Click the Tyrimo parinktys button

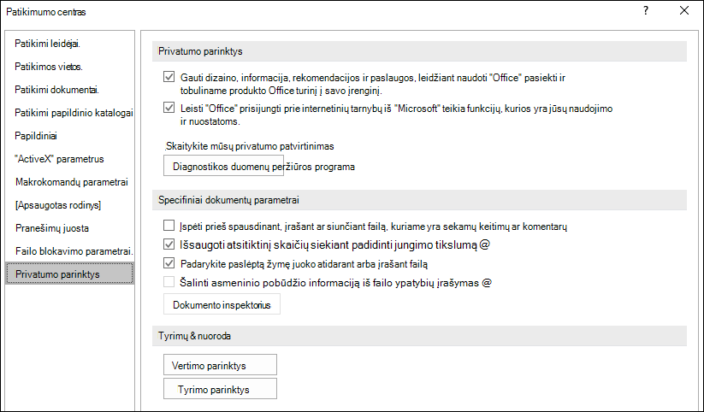point(220,389)
